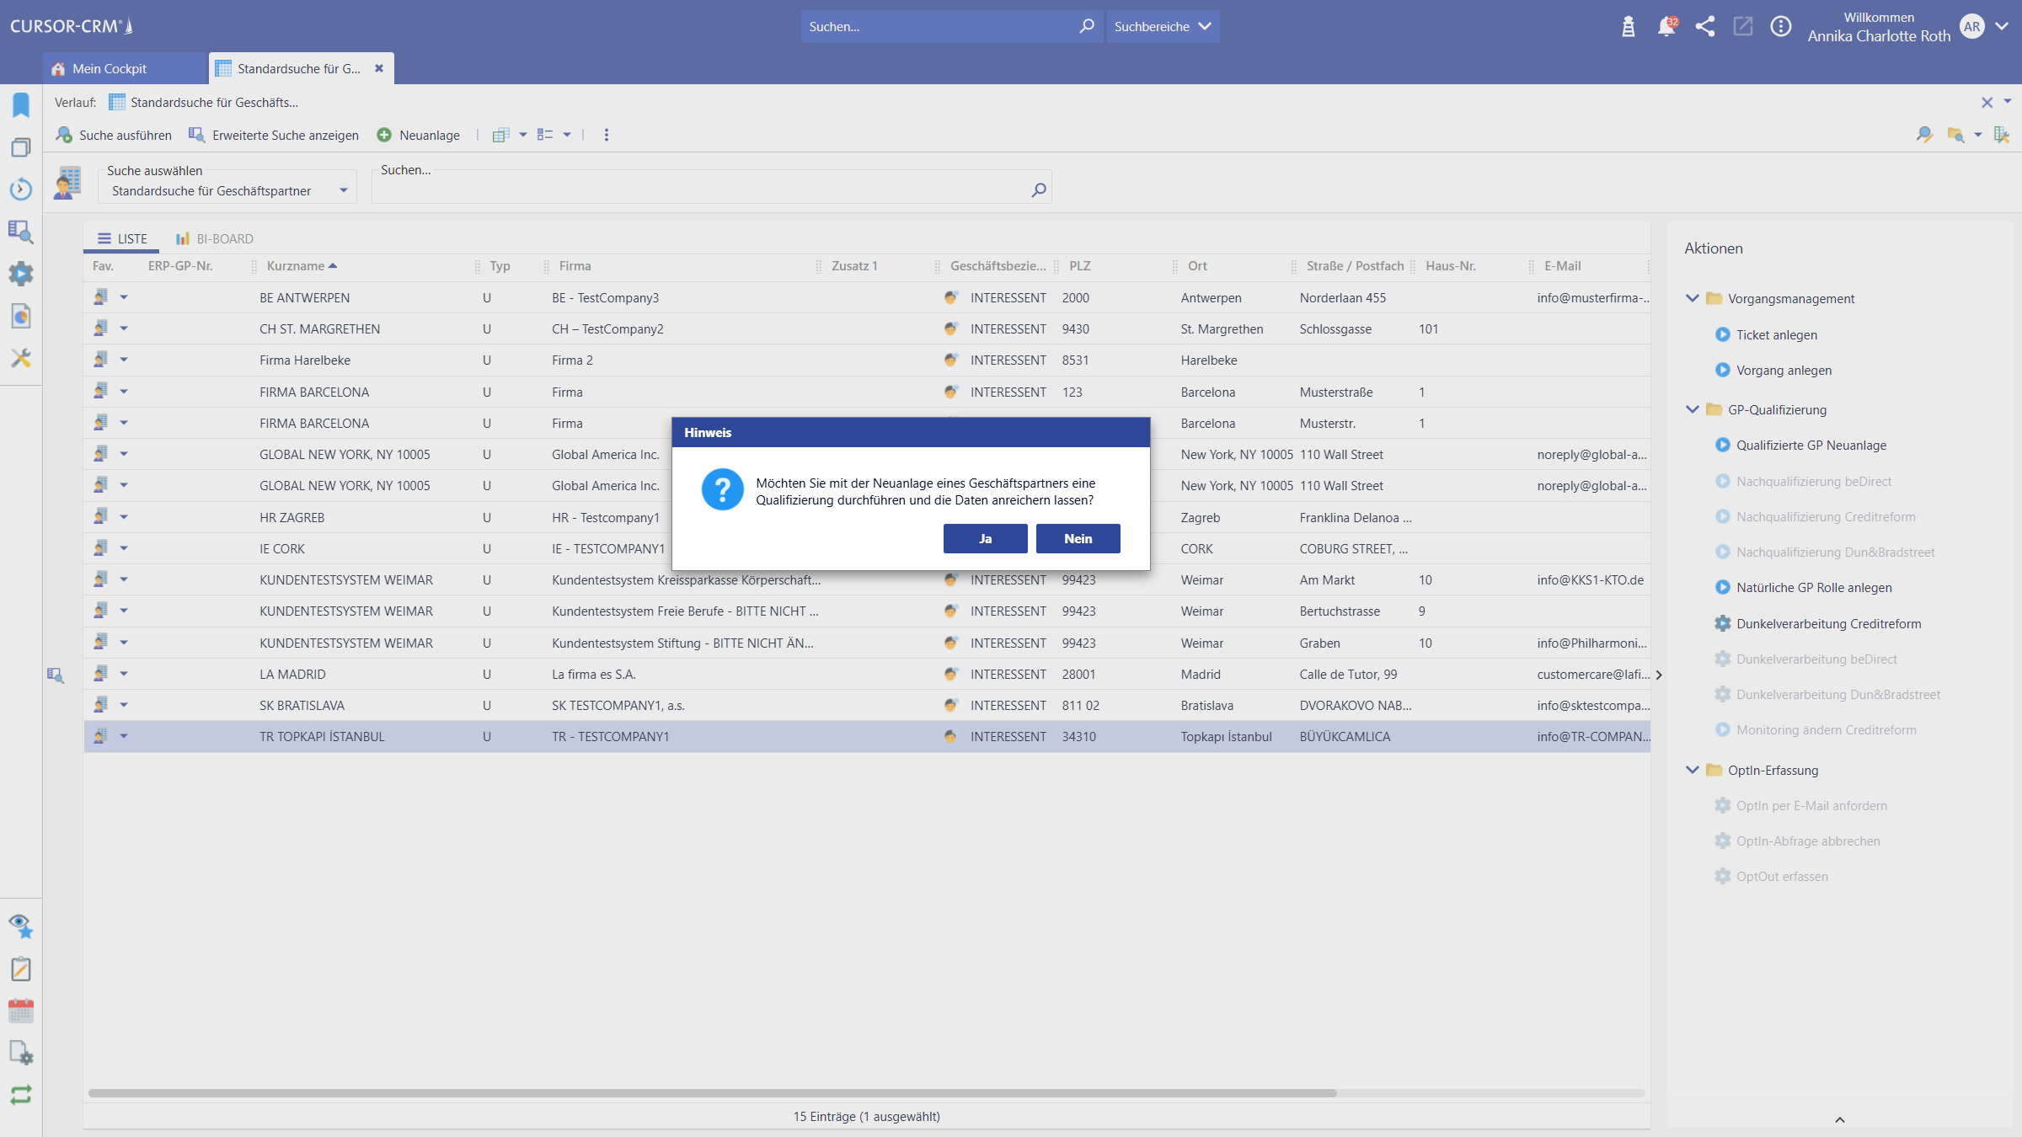The image size is (2022, 1137).
Task: Open the table view dropdown arrow in toolbar
Action: pyautogui.click(x=523, y=135)
